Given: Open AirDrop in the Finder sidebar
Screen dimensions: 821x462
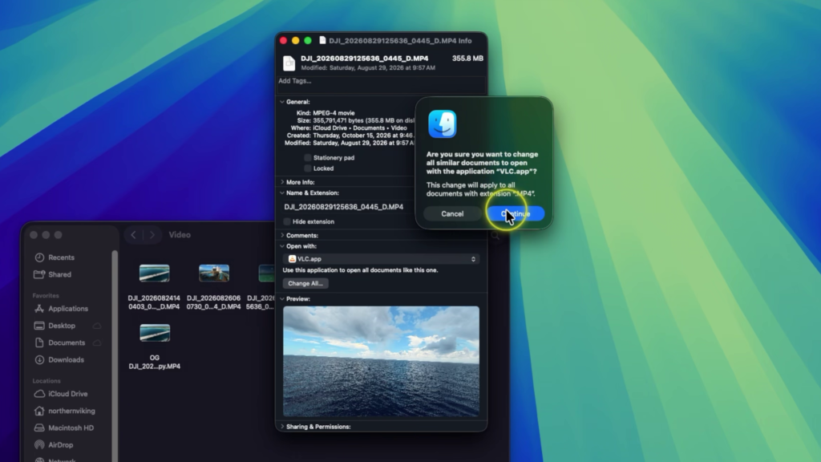Looking at the screenshot, I should (x=54, y=444).
